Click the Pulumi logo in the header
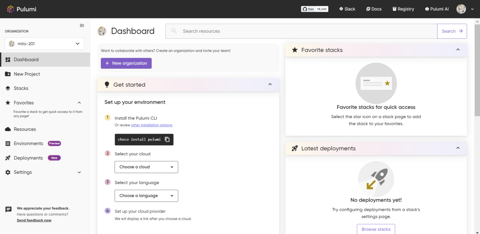480x234 pixels. coord(22,9)
